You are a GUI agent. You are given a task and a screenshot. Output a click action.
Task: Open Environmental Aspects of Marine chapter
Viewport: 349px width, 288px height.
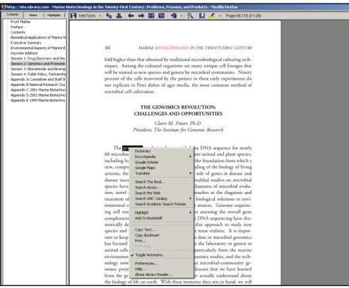pos(38,48)
